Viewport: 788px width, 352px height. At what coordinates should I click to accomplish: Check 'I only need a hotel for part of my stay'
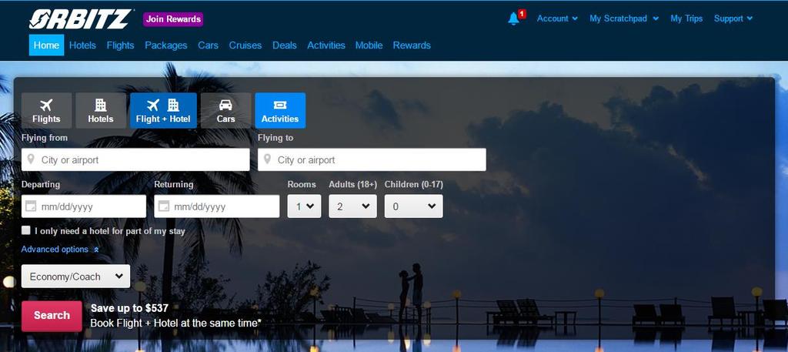click(x=26, y=230)
